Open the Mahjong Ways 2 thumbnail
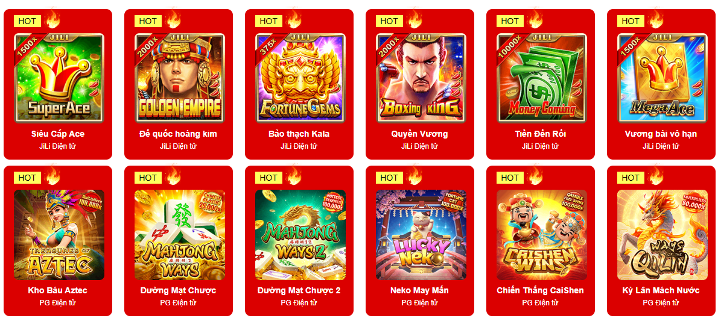The image size is (718, 318). pos(300,235)
